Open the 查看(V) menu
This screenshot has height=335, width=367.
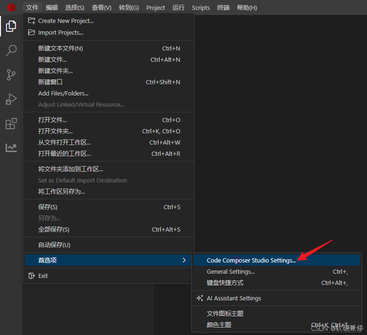coord(102,8)
